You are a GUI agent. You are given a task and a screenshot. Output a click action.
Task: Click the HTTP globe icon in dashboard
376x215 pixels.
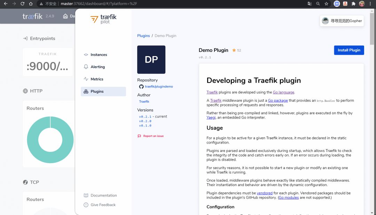[x=25, y=91]
